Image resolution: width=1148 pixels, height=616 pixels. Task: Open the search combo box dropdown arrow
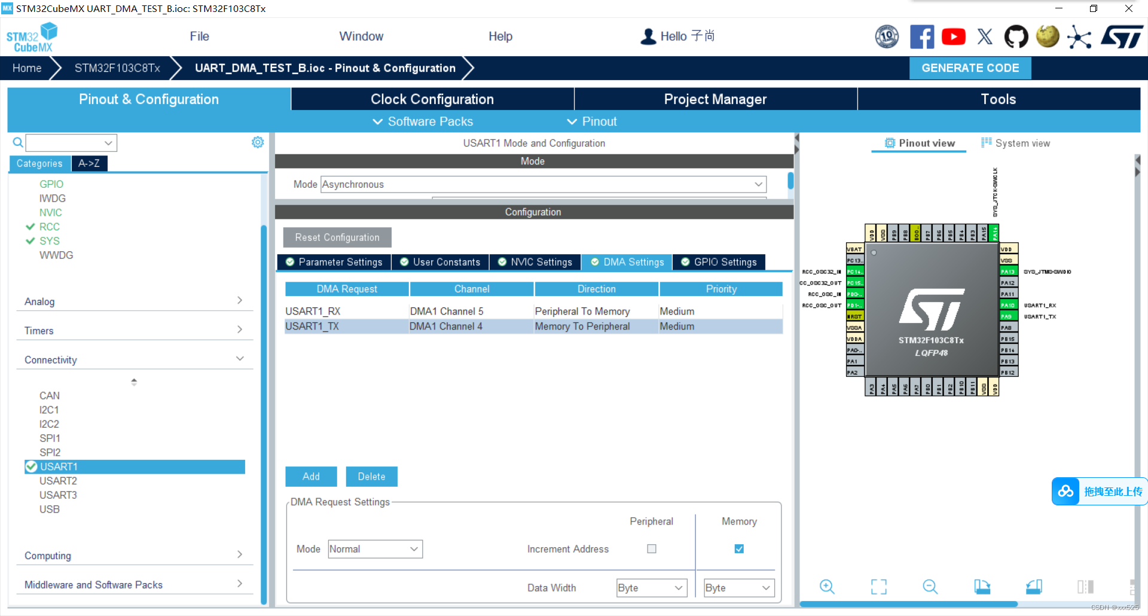pos(108,143)
